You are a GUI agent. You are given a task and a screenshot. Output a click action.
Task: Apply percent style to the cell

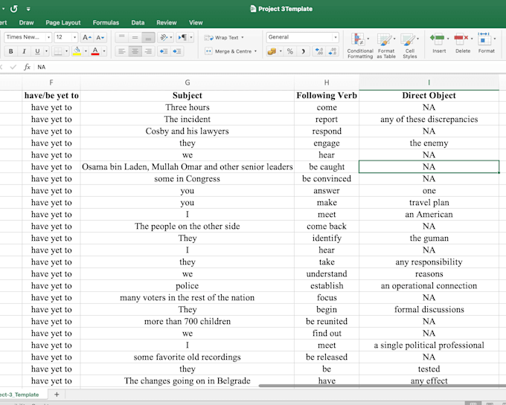[x=289, y=51]
